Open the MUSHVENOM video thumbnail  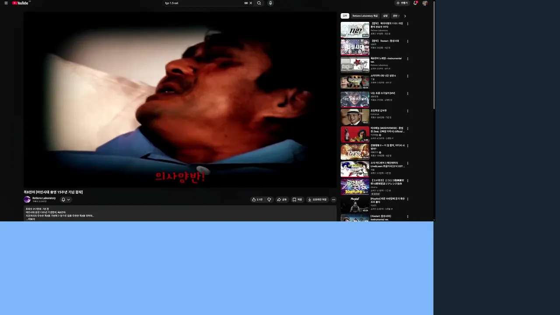coord(355,134)
